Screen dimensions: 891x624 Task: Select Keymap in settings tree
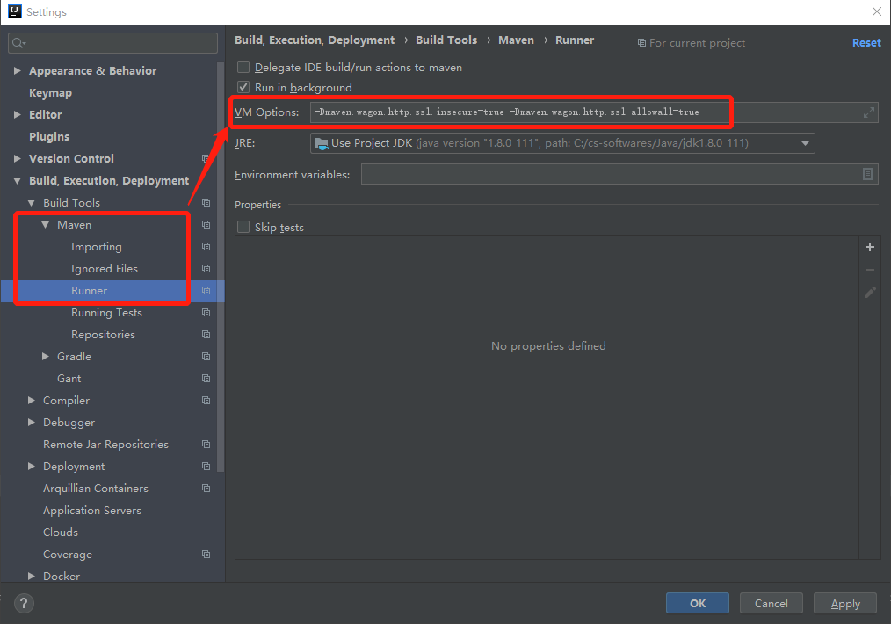tap(51, 92)
